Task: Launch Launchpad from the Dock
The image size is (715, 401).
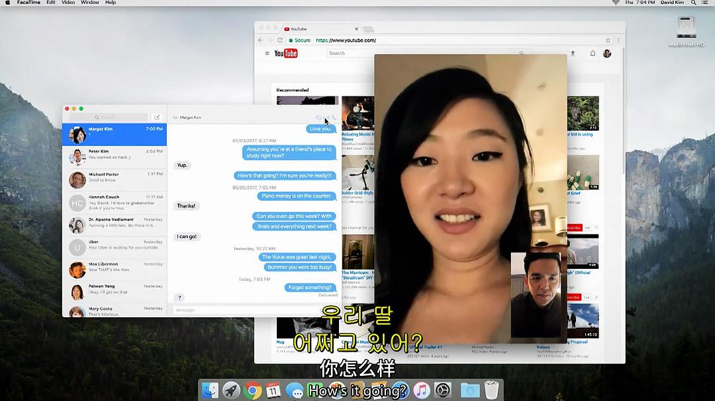Action: pos(231,390)
